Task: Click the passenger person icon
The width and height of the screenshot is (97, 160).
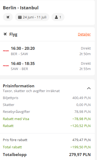Action: (56, 17)
